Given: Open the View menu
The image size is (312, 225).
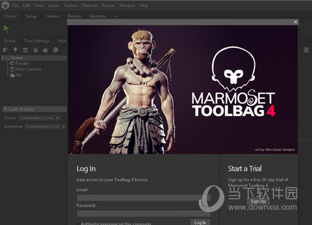Looking at the screenshot, I should tap(39, 6).
